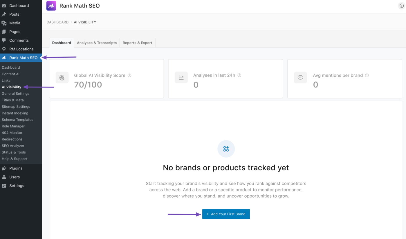Open Instant Indexing submenu link
406x239 pixels.
point(15,113)
